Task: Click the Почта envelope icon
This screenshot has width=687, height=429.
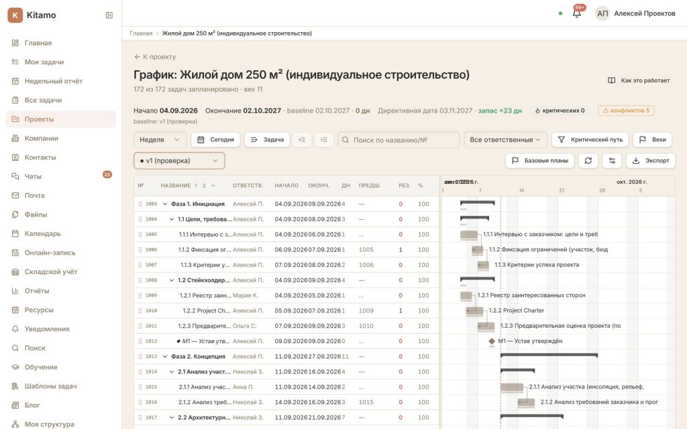Action: [x=15, y=195]
